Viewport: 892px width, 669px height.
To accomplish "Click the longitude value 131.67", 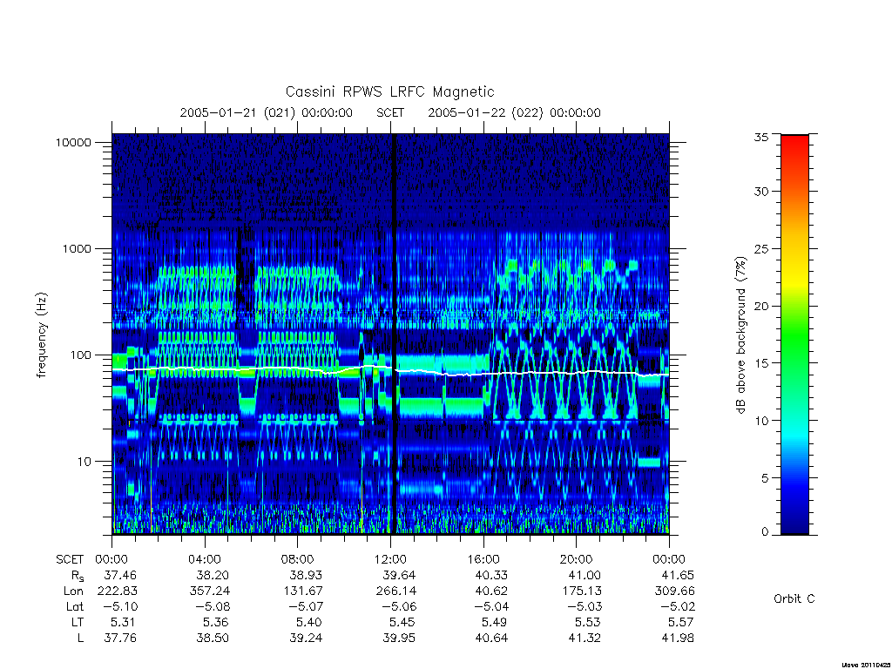I will [303, 591].
